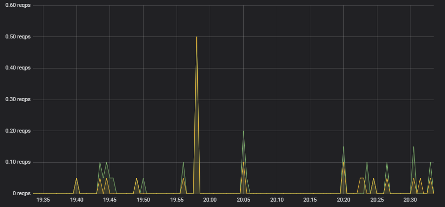The height and width of the screenshot is (207, 445).
Task: Click the yellow peak at 19:40
Action: pos(76,178)
